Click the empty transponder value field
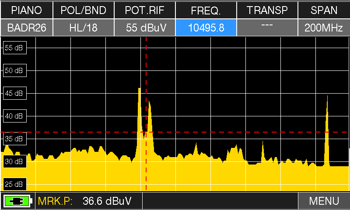The height and width of the screenshot is (210, 350). coord(267,28)
